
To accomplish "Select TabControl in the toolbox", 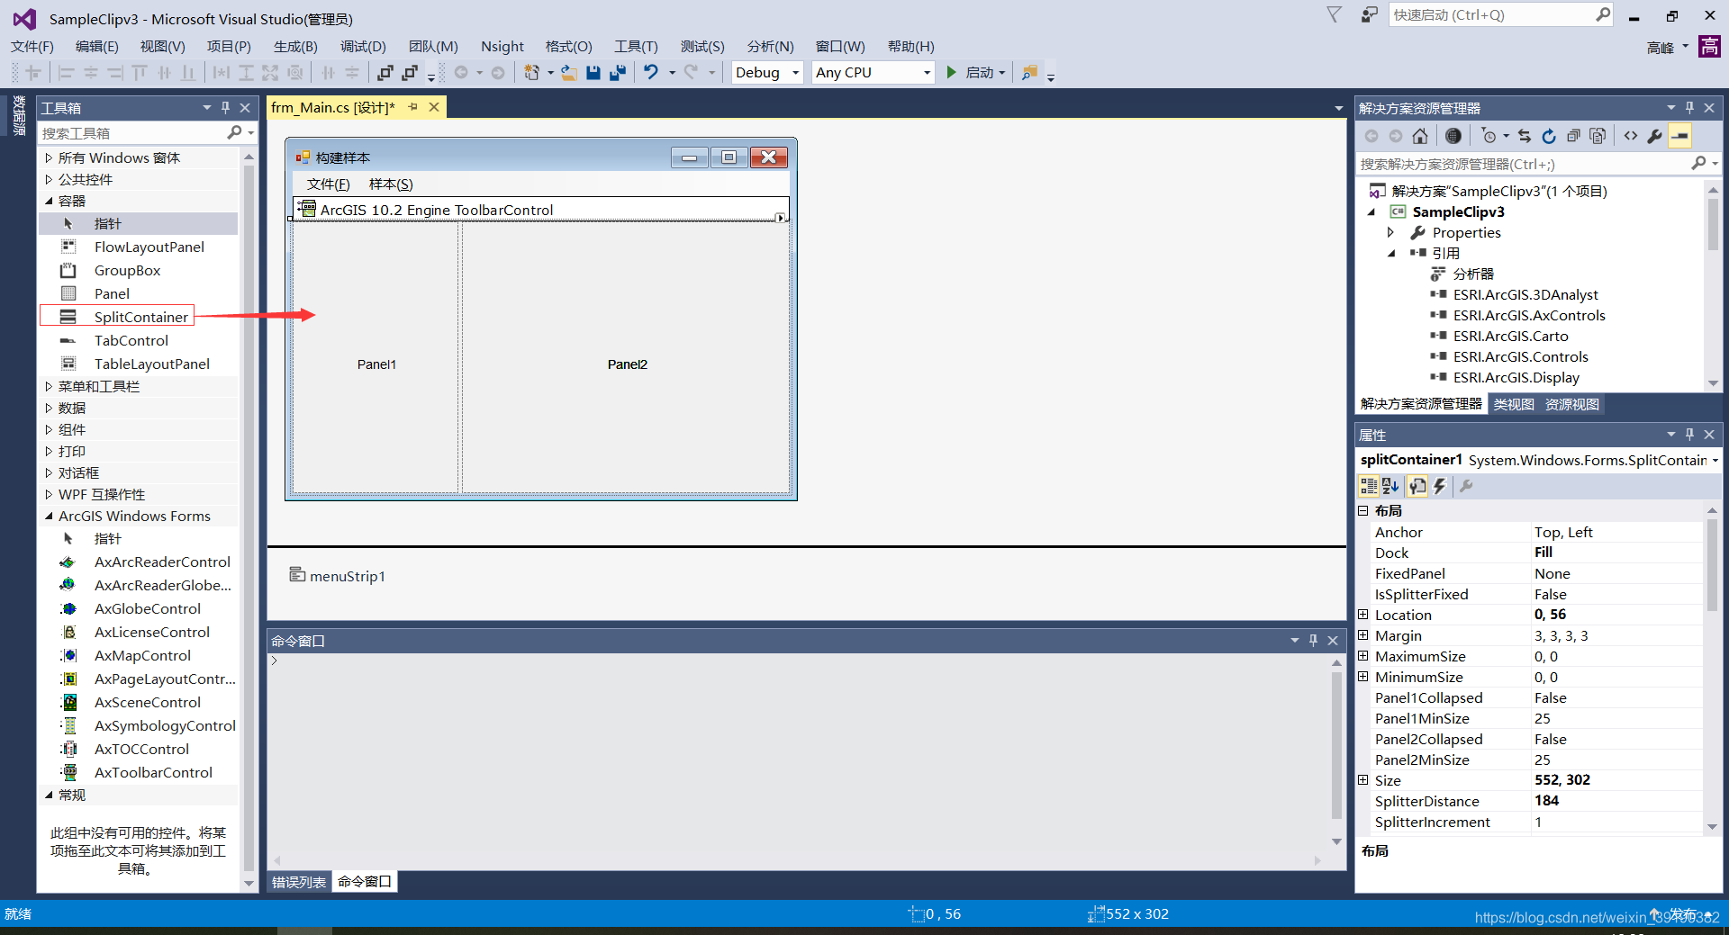I will pos(131,340).
